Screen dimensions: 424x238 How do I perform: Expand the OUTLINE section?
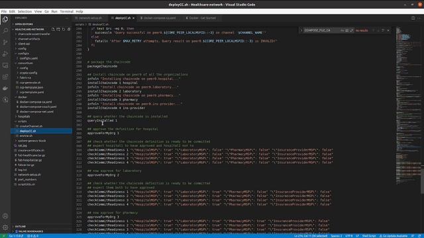[x=21, y=226]
